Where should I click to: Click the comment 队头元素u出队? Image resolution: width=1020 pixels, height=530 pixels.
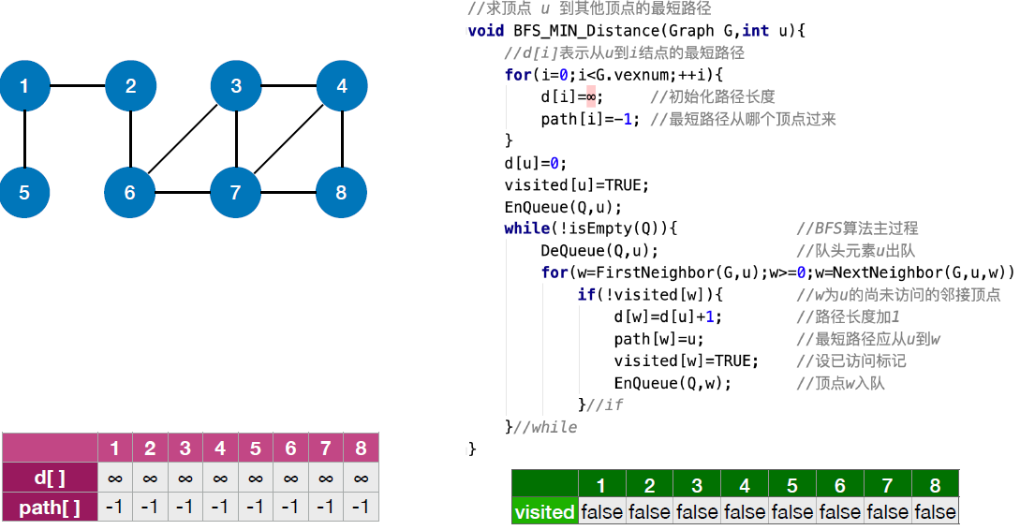(x=856, y=250)
